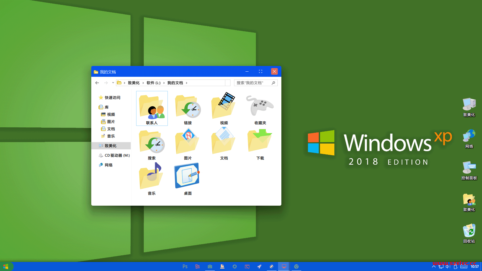The image size is (482, 271).
Task: Open 致美化 computer icon on desktop
Action: (469, 107)
